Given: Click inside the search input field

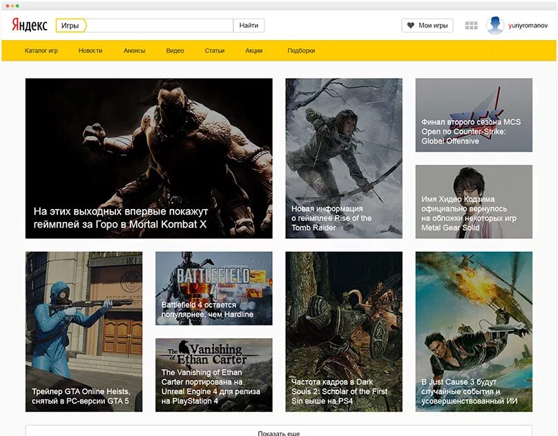Looking at the screenshot, I should tap(160, 26).
